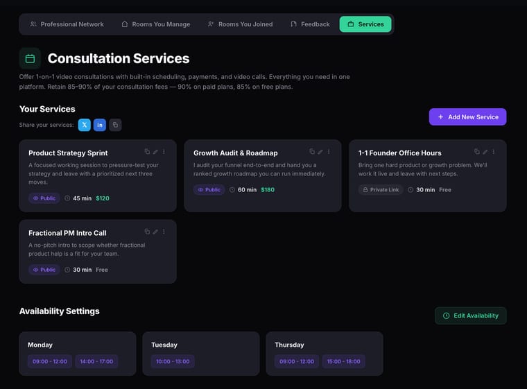The image size is (527, 389).
Task: Select Thursday 09:00 - 12:00 time slot
Action: click(297, 361)
